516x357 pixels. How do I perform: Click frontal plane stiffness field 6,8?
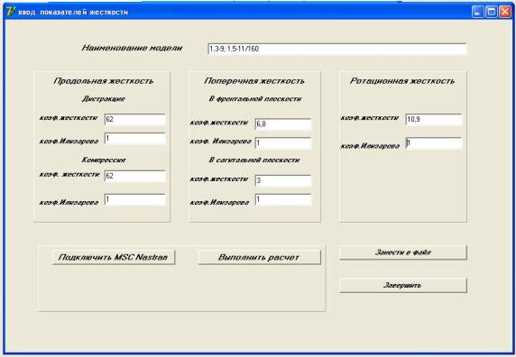click(283, 124)
